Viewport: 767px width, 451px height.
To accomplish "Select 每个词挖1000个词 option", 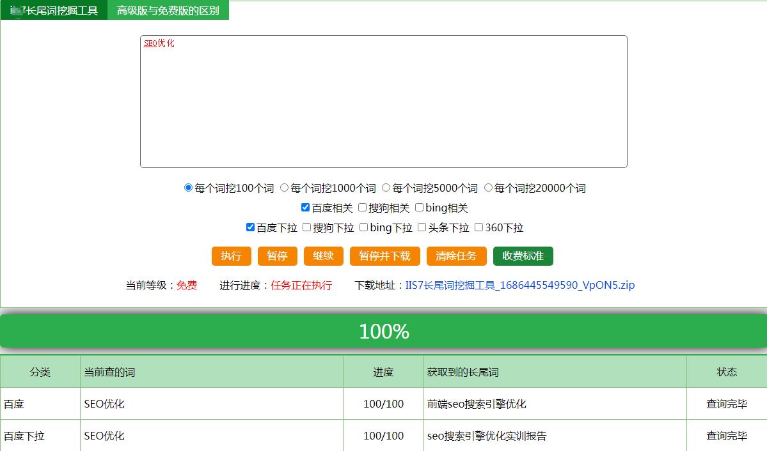I will pyautogui.click(x=285, y=188).
